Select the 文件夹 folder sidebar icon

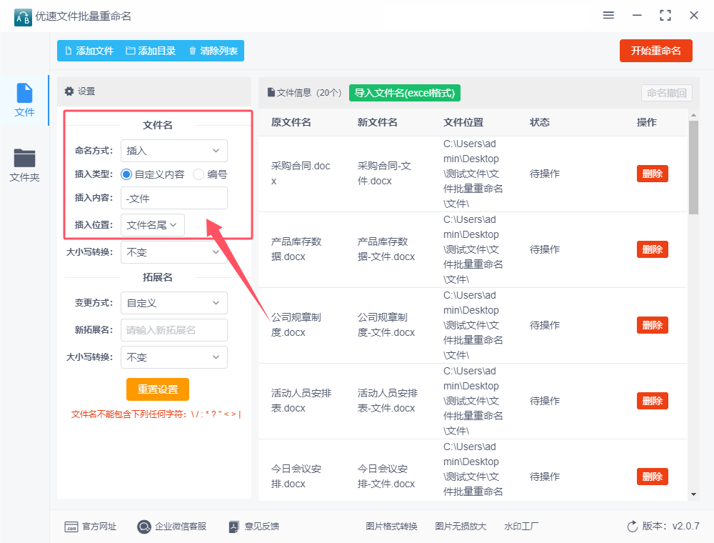(24, 158)
